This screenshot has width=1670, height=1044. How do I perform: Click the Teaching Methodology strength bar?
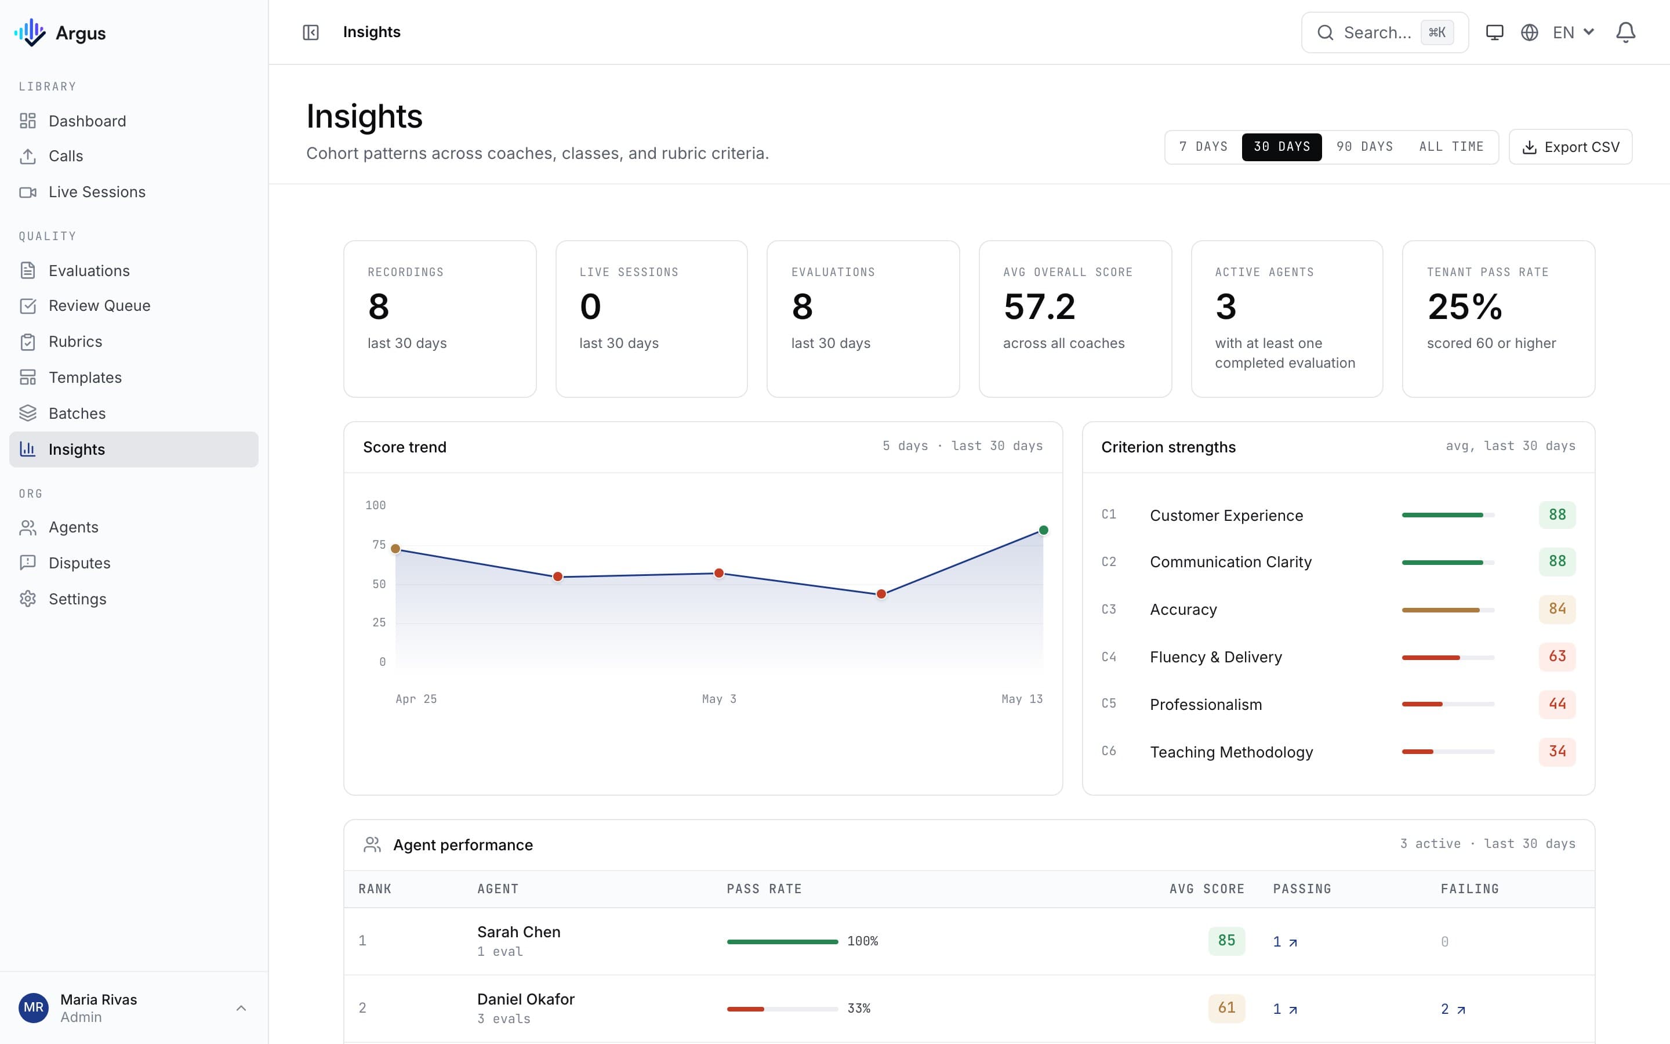(x=1448, y=752)
